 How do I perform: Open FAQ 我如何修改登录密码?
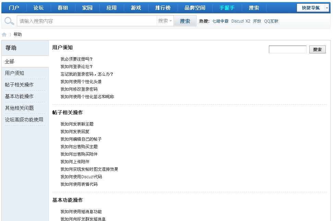point(79,89)
